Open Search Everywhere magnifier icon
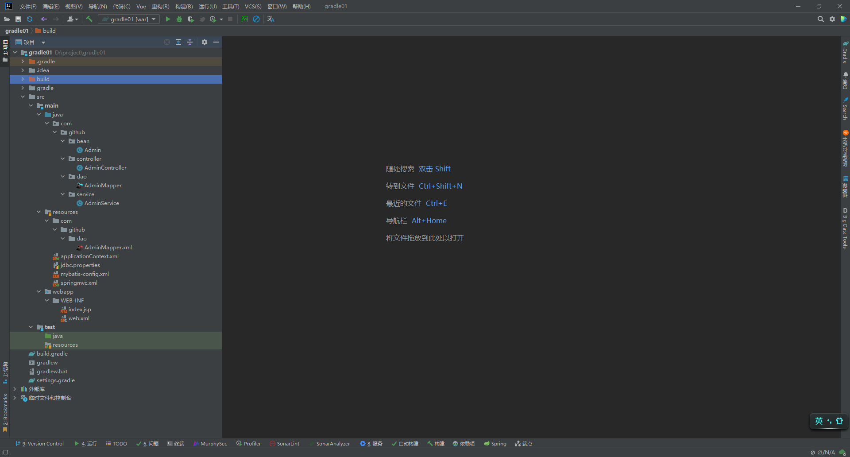 (x=820, y=19)
